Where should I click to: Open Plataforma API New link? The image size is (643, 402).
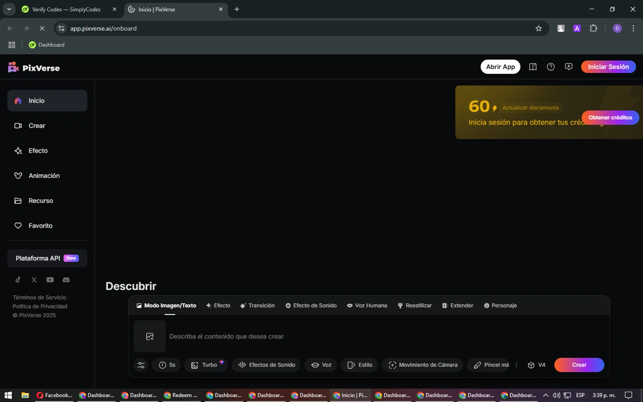pos(47,258)
